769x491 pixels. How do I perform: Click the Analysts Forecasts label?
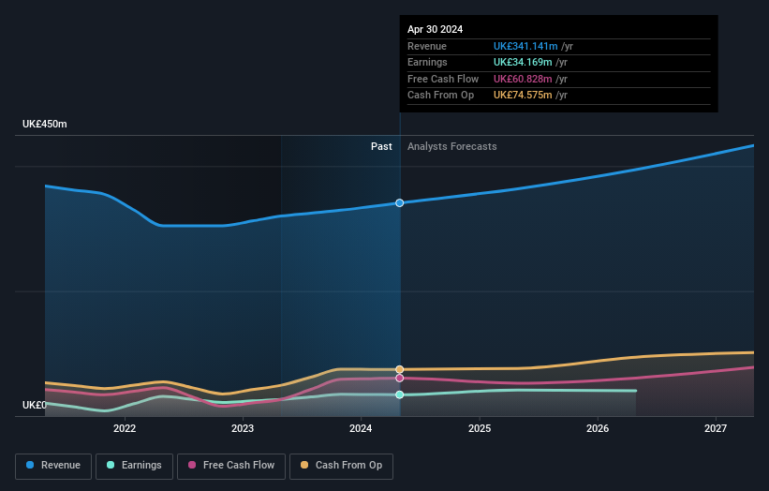[452, 147]
